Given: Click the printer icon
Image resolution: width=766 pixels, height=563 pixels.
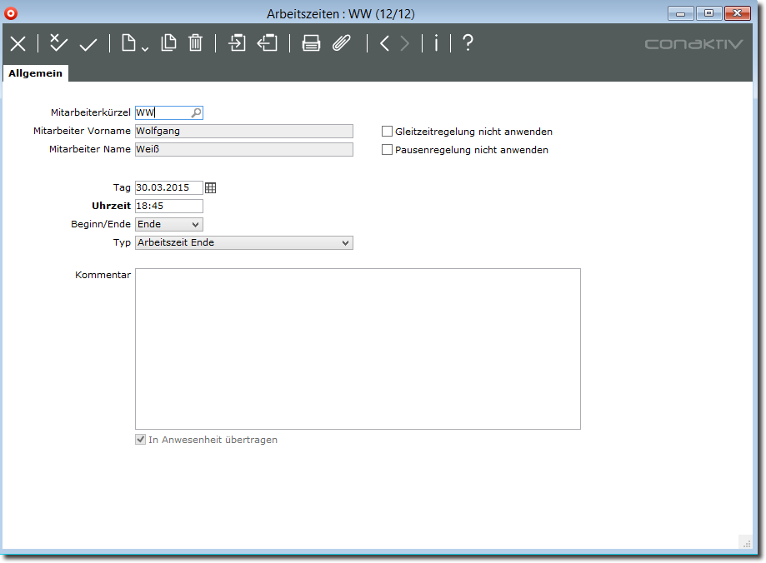Looking at the screenshot, I should (311, 43).
